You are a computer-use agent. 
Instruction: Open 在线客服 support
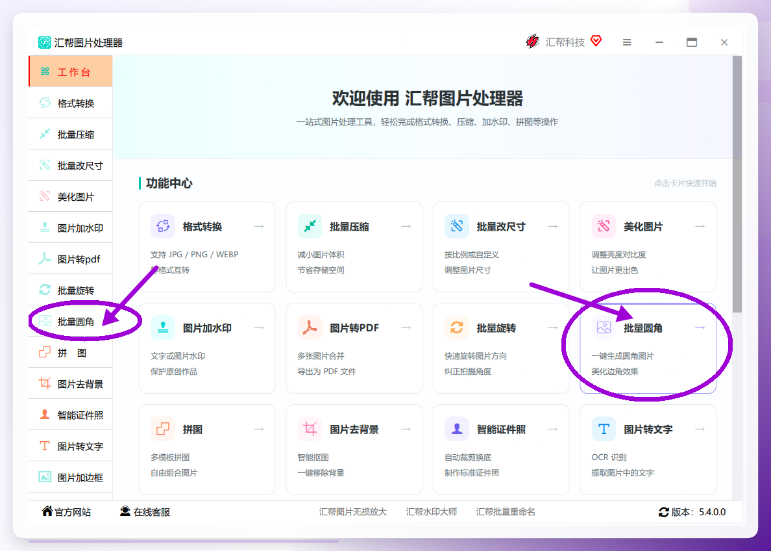tap(145, 511)
